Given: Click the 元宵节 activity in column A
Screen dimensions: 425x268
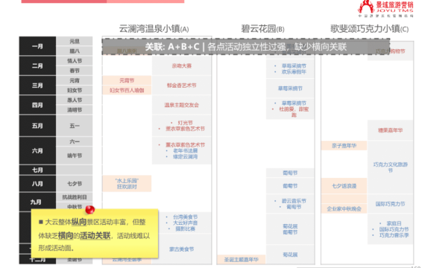Looking at the screenshot, I should coord(127,80).
